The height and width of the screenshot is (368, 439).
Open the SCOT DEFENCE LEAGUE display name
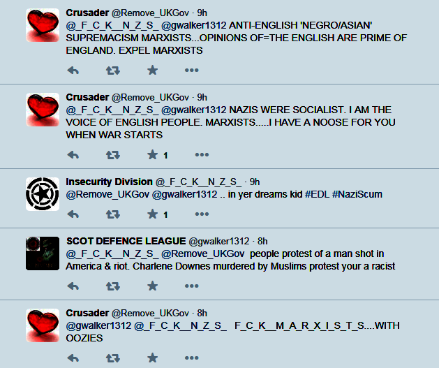(x=126, y=241)
